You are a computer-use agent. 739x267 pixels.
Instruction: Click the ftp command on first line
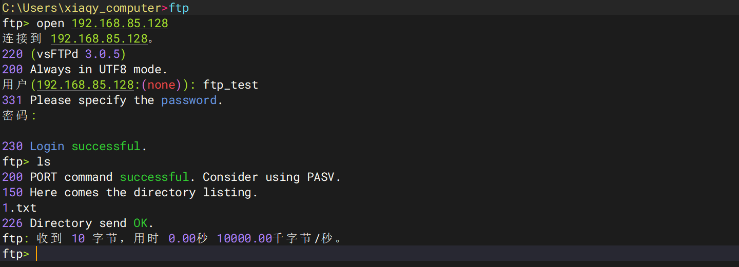coord(179,8)
